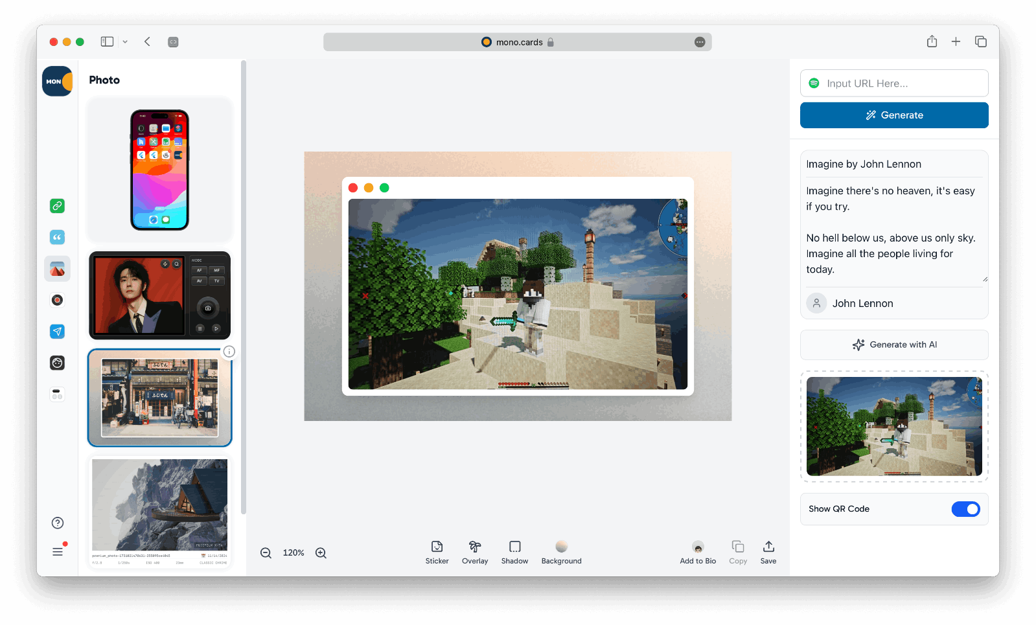Edit the lyrics text area
Screen dimensions: 1036x625
pyautogui.click(x=894, y=231)
